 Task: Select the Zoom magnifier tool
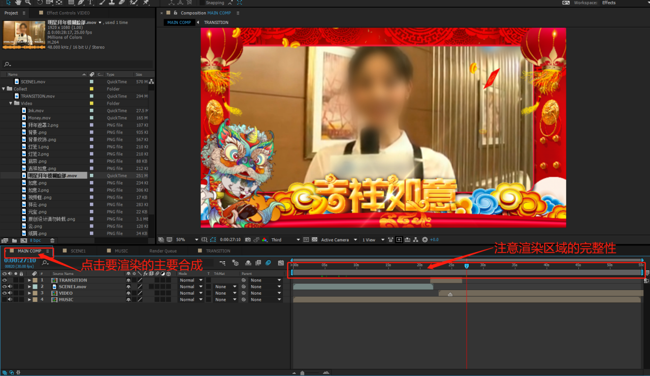point(28,3)
